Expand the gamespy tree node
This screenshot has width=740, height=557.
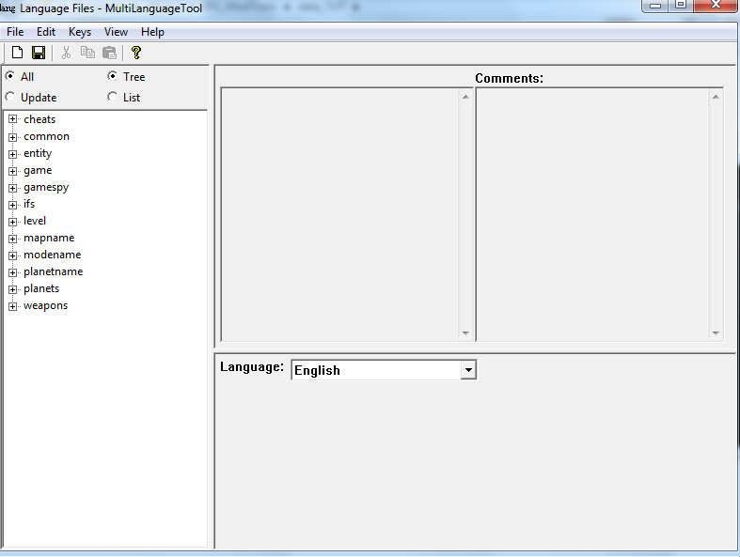tap(13, 188)
